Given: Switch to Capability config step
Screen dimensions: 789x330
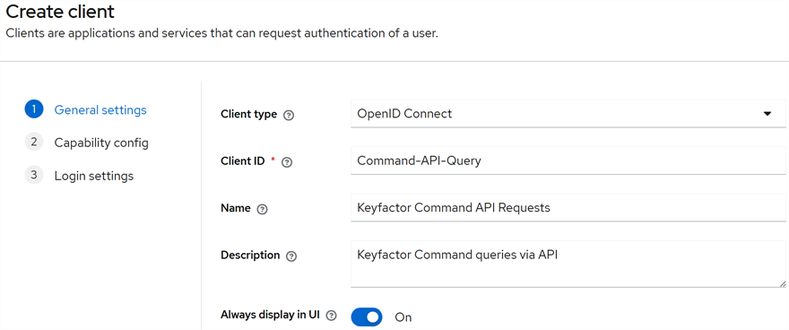Looking at the screenshot, I should 101,143.
